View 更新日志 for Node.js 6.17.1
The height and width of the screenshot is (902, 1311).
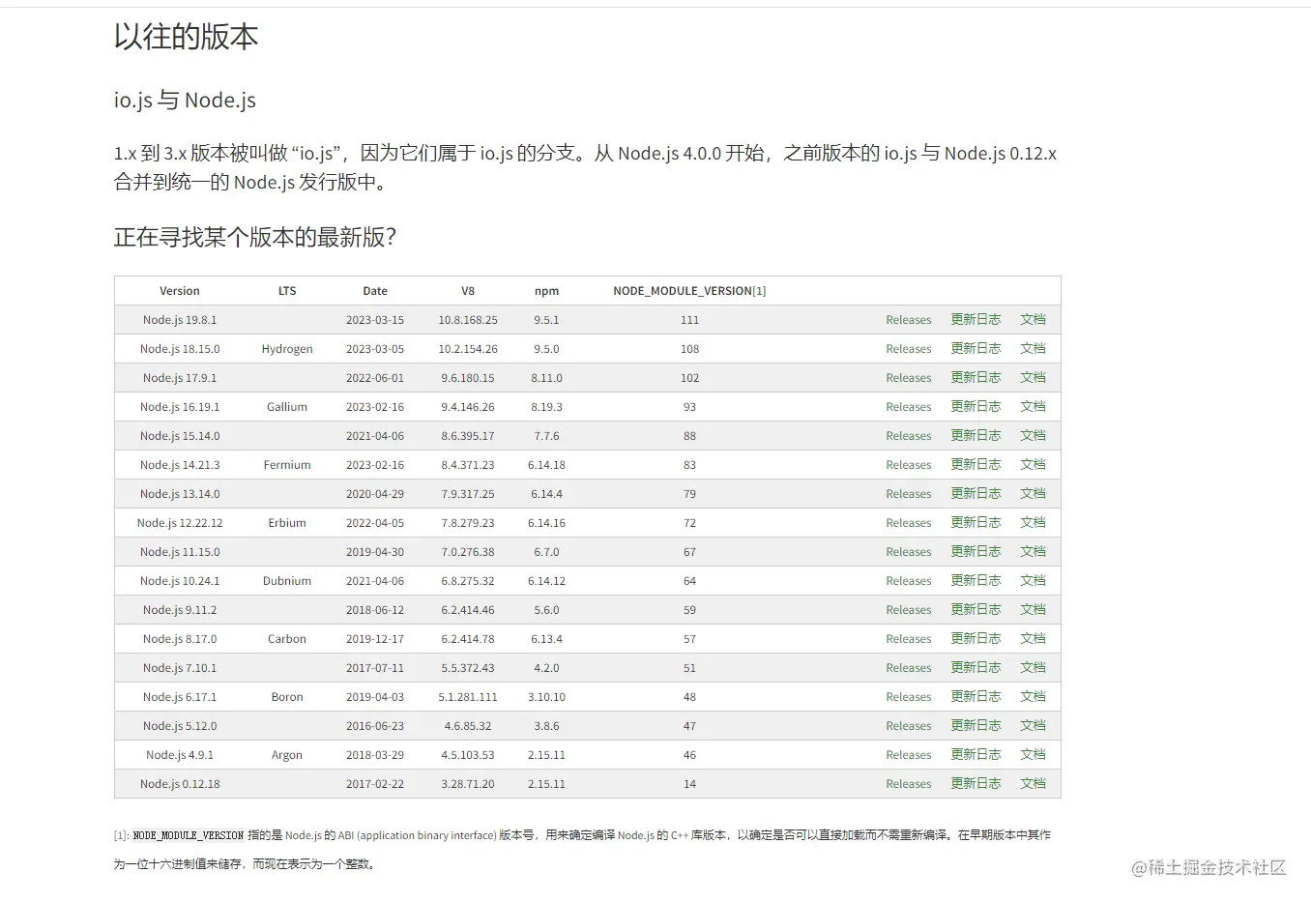point(976,697)
